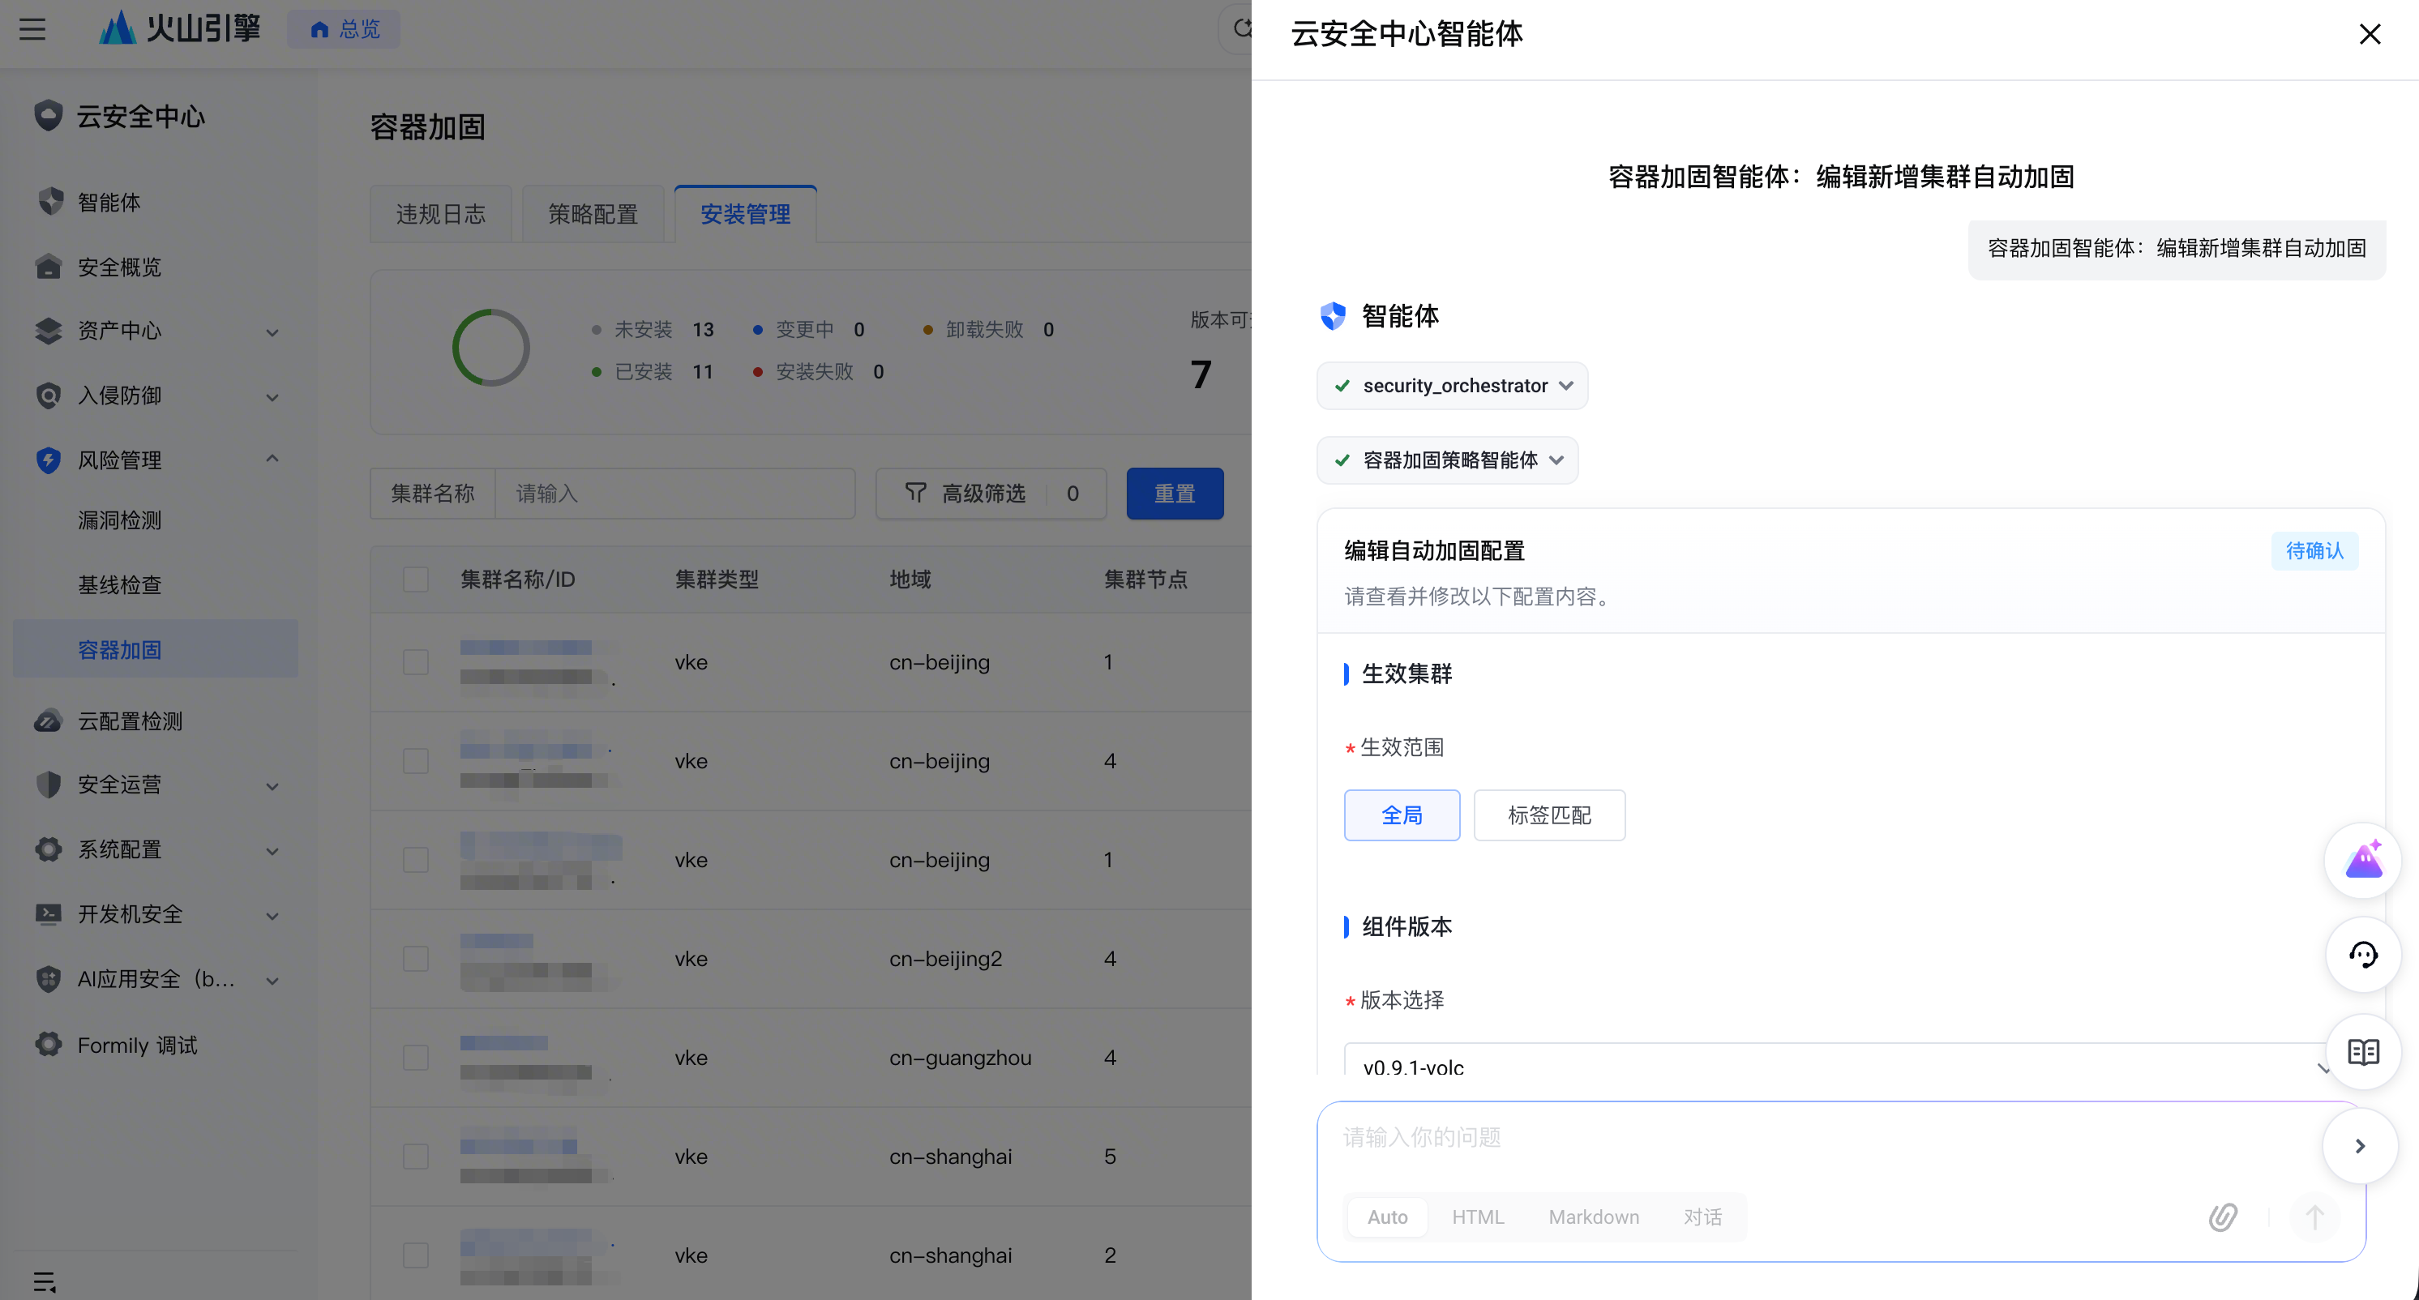Image resolution: width=2419 pixels, height=1300 pixels.
Task: Click the 智能体 shield icon in sidebar
Action: [49, 202]
